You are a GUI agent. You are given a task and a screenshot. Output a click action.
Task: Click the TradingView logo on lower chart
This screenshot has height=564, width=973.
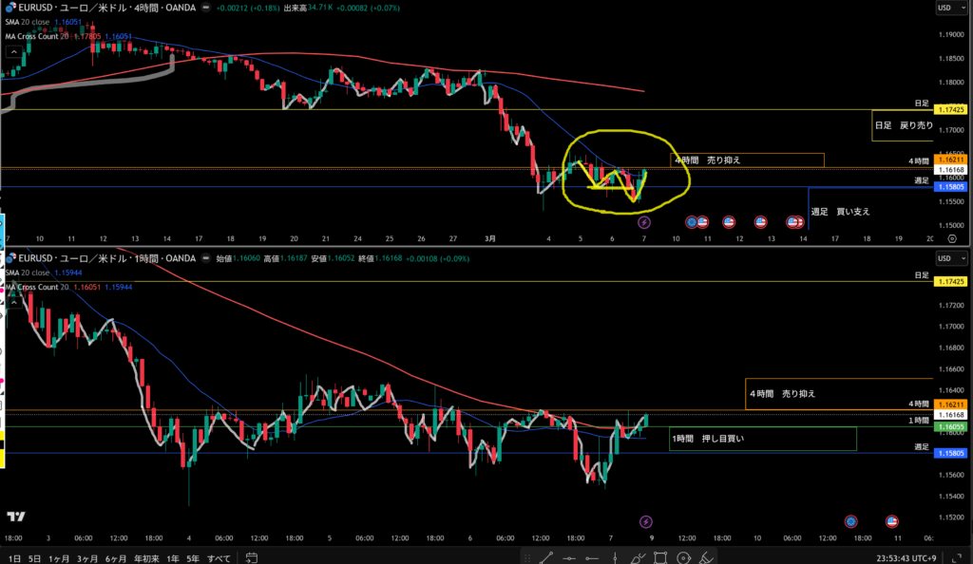(x=15, y=517)
